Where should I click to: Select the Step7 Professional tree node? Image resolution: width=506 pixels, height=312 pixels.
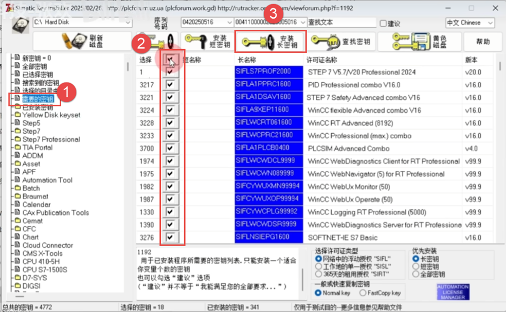(51, 139)
